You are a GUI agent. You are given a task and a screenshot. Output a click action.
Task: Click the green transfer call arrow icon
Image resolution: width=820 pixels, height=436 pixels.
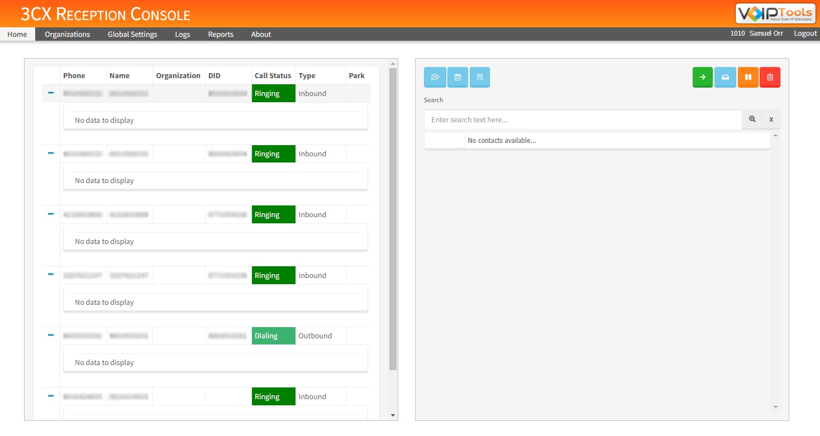[702, 77]
